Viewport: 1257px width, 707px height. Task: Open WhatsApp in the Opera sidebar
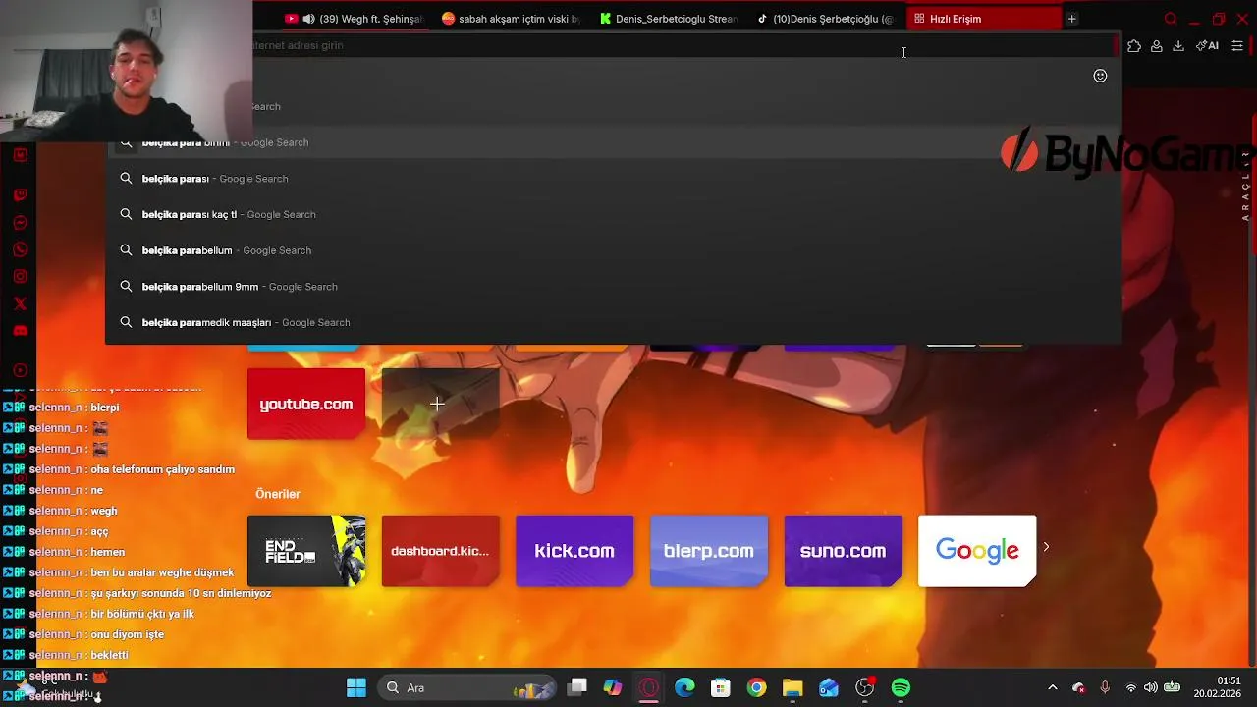point(20,249)
